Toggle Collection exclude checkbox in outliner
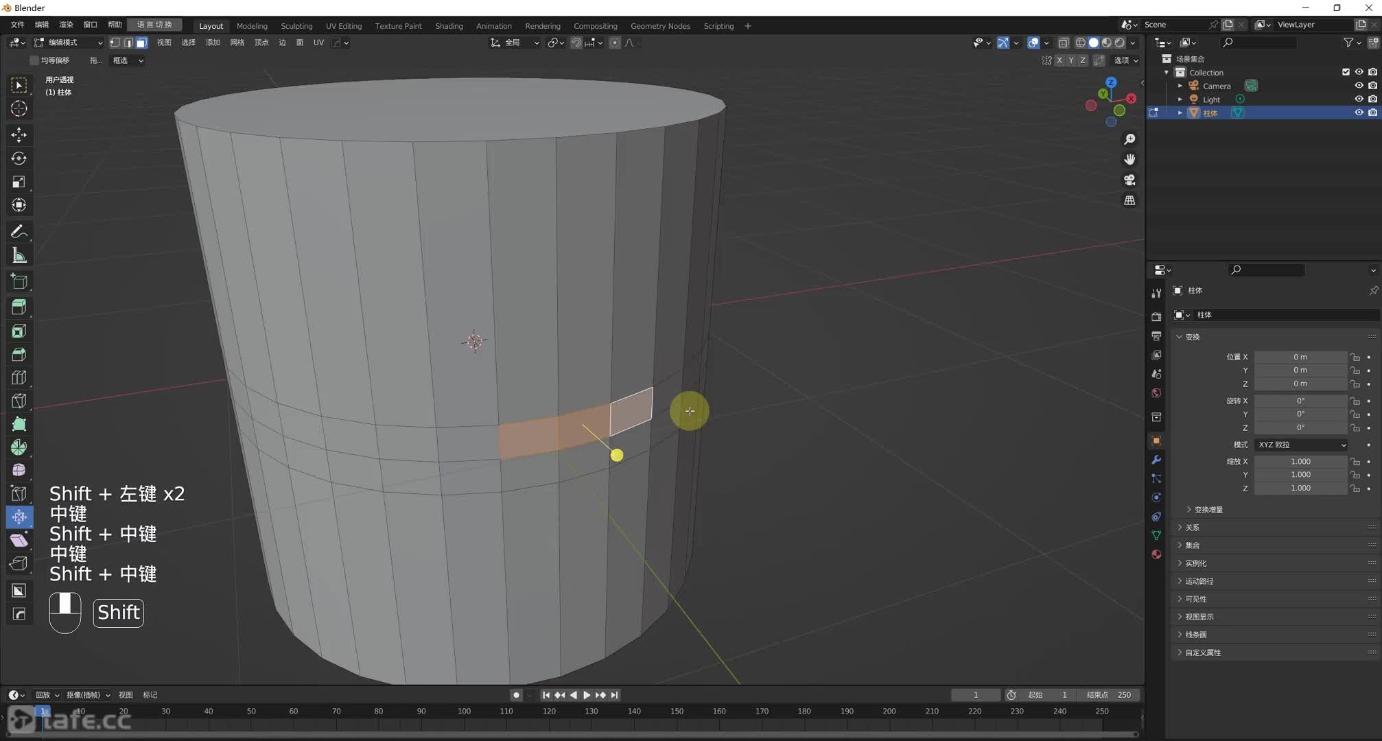Screen dimensions: 1382x741 (x=1346, y=72)
